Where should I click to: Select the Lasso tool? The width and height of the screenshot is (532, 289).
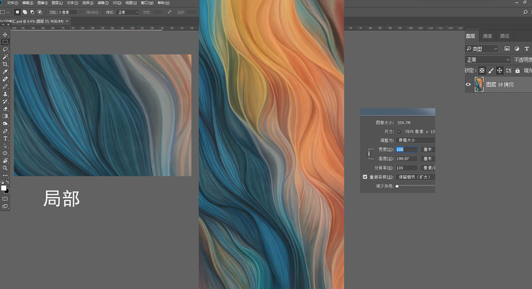point(5,50)
